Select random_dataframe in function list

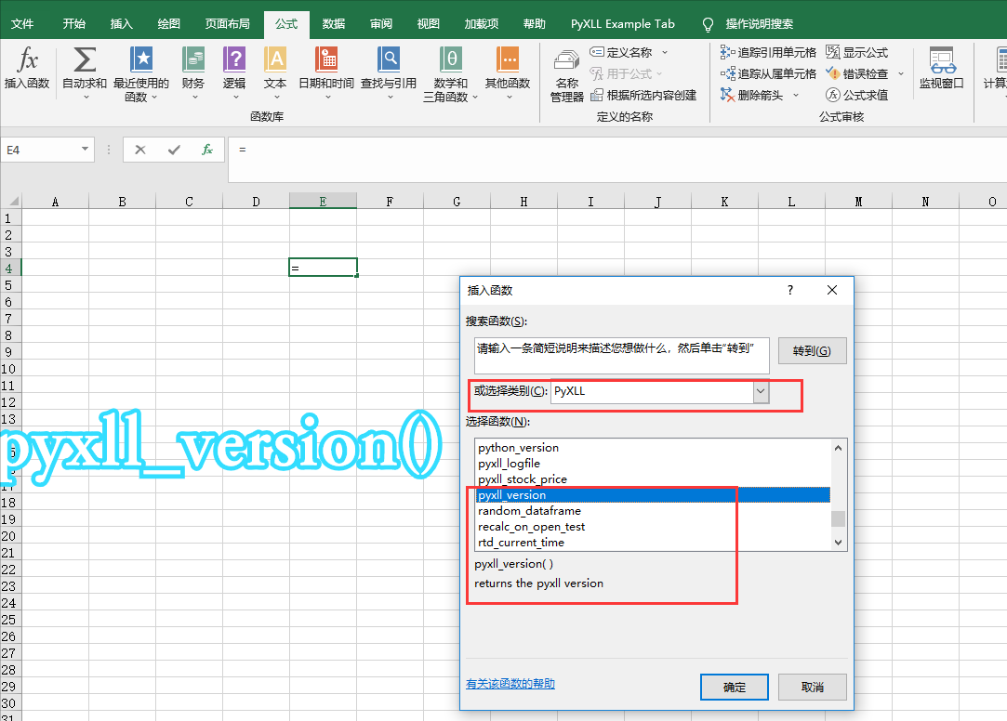pos(653,511)
